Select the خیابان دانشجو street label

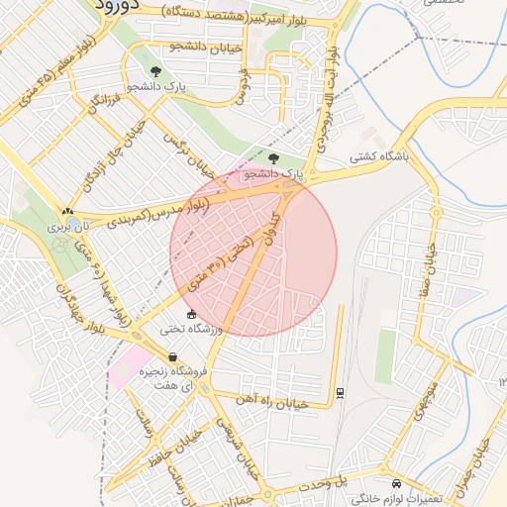pyautogui.click(x=206, y=48)
